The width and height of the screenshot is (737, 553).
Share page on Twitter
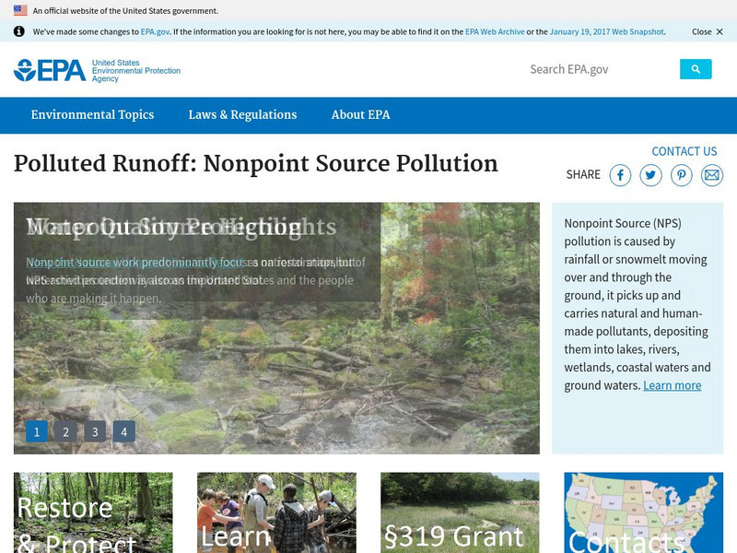pyautogui.click(x=651, y=175)
